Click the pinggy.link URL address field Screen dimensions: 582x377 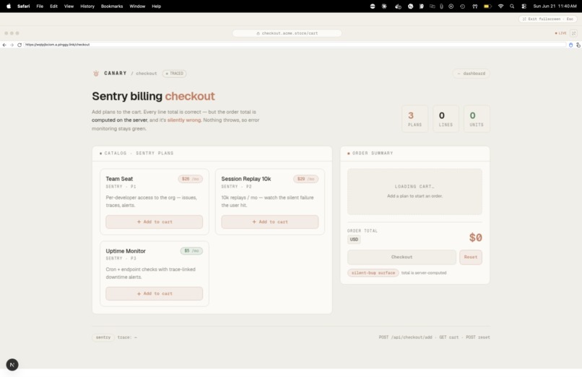pyautogui.click(x=295, y=45)
